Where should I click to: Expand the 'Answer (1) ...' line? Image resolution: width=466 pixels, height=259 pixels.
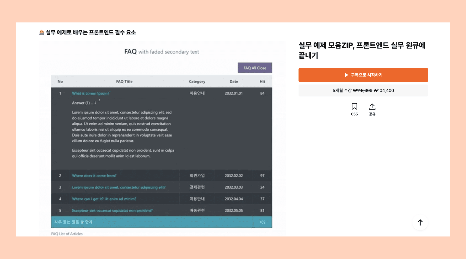pos(84,103)
